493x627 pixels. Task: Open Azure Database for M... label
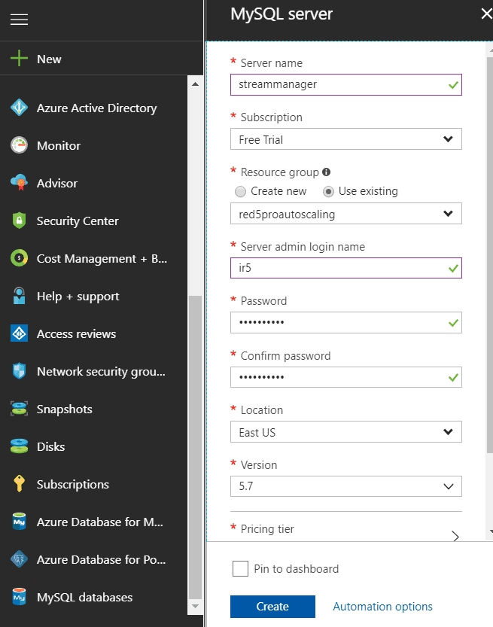click(100, 522)
